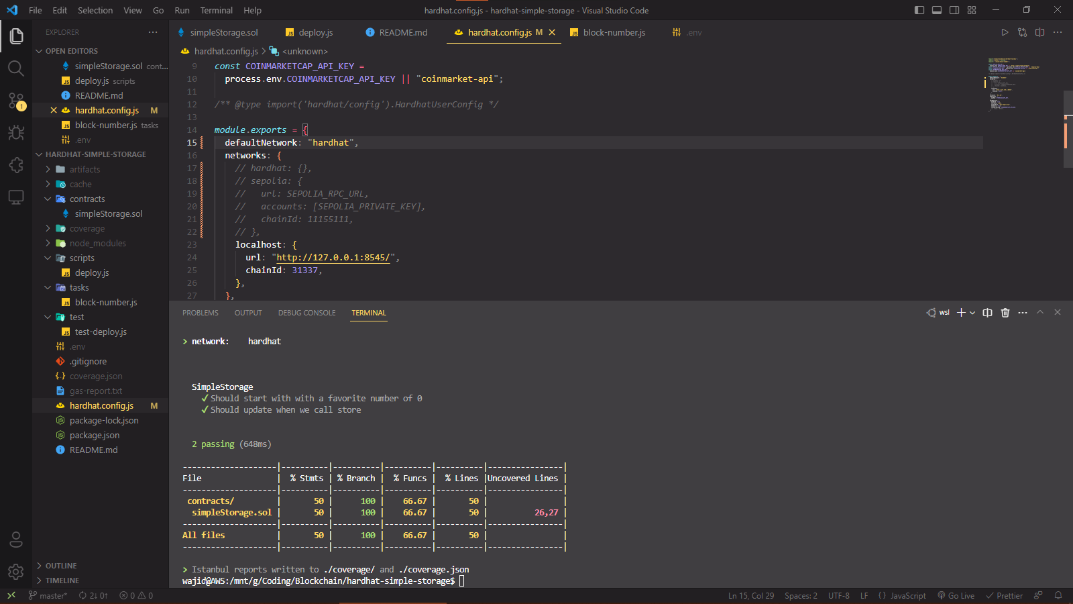Open Remote Explorer view
Image resolution: width=1073 pixels, height=604 pixels.
tap(16, 197)
